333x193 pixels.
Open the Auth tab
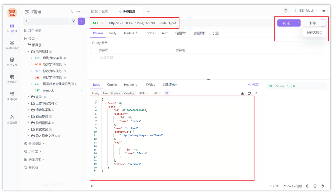pos(165,33)
